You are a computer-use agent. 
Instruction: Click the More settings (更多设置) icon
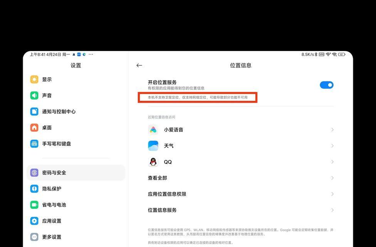click(34, 237)
